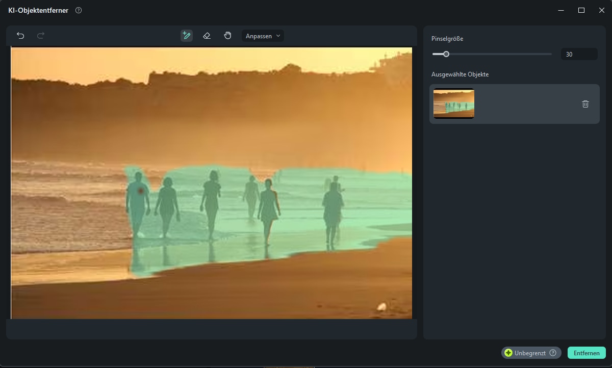Image resolution: width=612 pixels, height=368 pixels.
Task: Click the help icon beside Unbegrenzt
Action: tap(552, 353)
